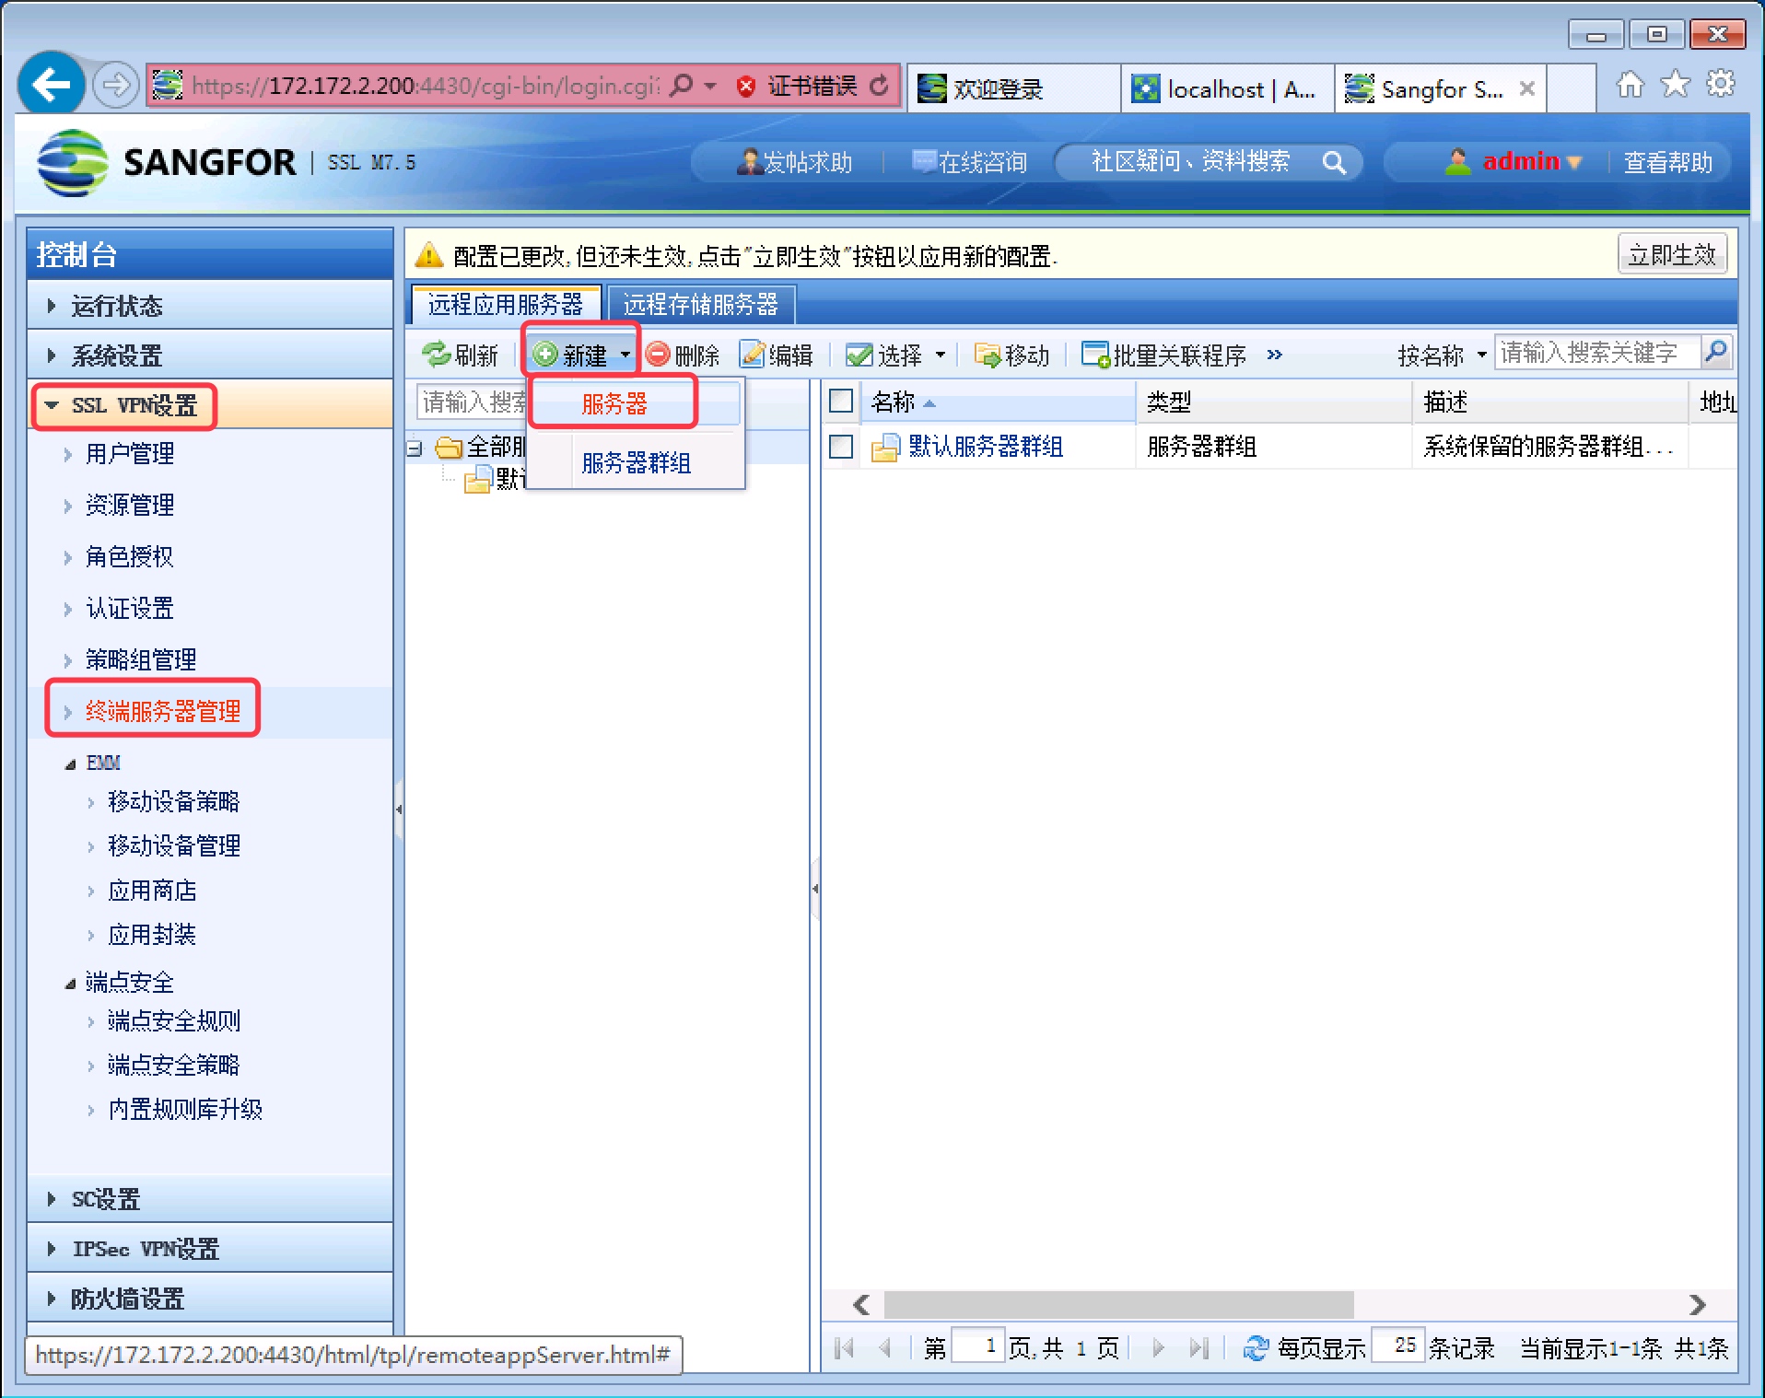Collapse the SSL VPN设置 sidebar section
Viewport: 1765px width, 1398px height.
coord(210,405)
